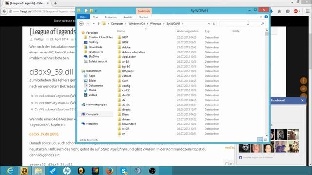Image resolution: width=312 pixels, height=175 pixels.
Task: Open the browser hamburger menu
Action: [308, 11]
